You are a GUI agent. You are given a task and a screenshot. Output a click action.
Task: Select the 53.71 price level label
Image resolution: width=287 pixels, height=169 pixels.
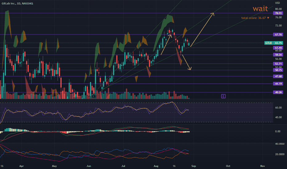(x=278, y=64)
